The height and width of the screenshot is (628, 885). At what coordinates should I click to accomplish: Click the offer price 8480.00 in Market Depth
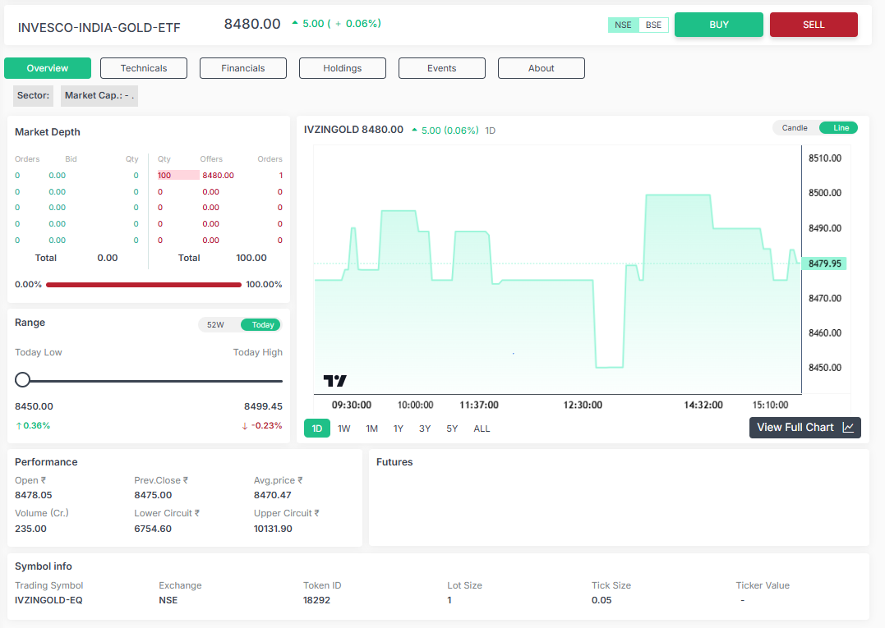tap(219, 176)
